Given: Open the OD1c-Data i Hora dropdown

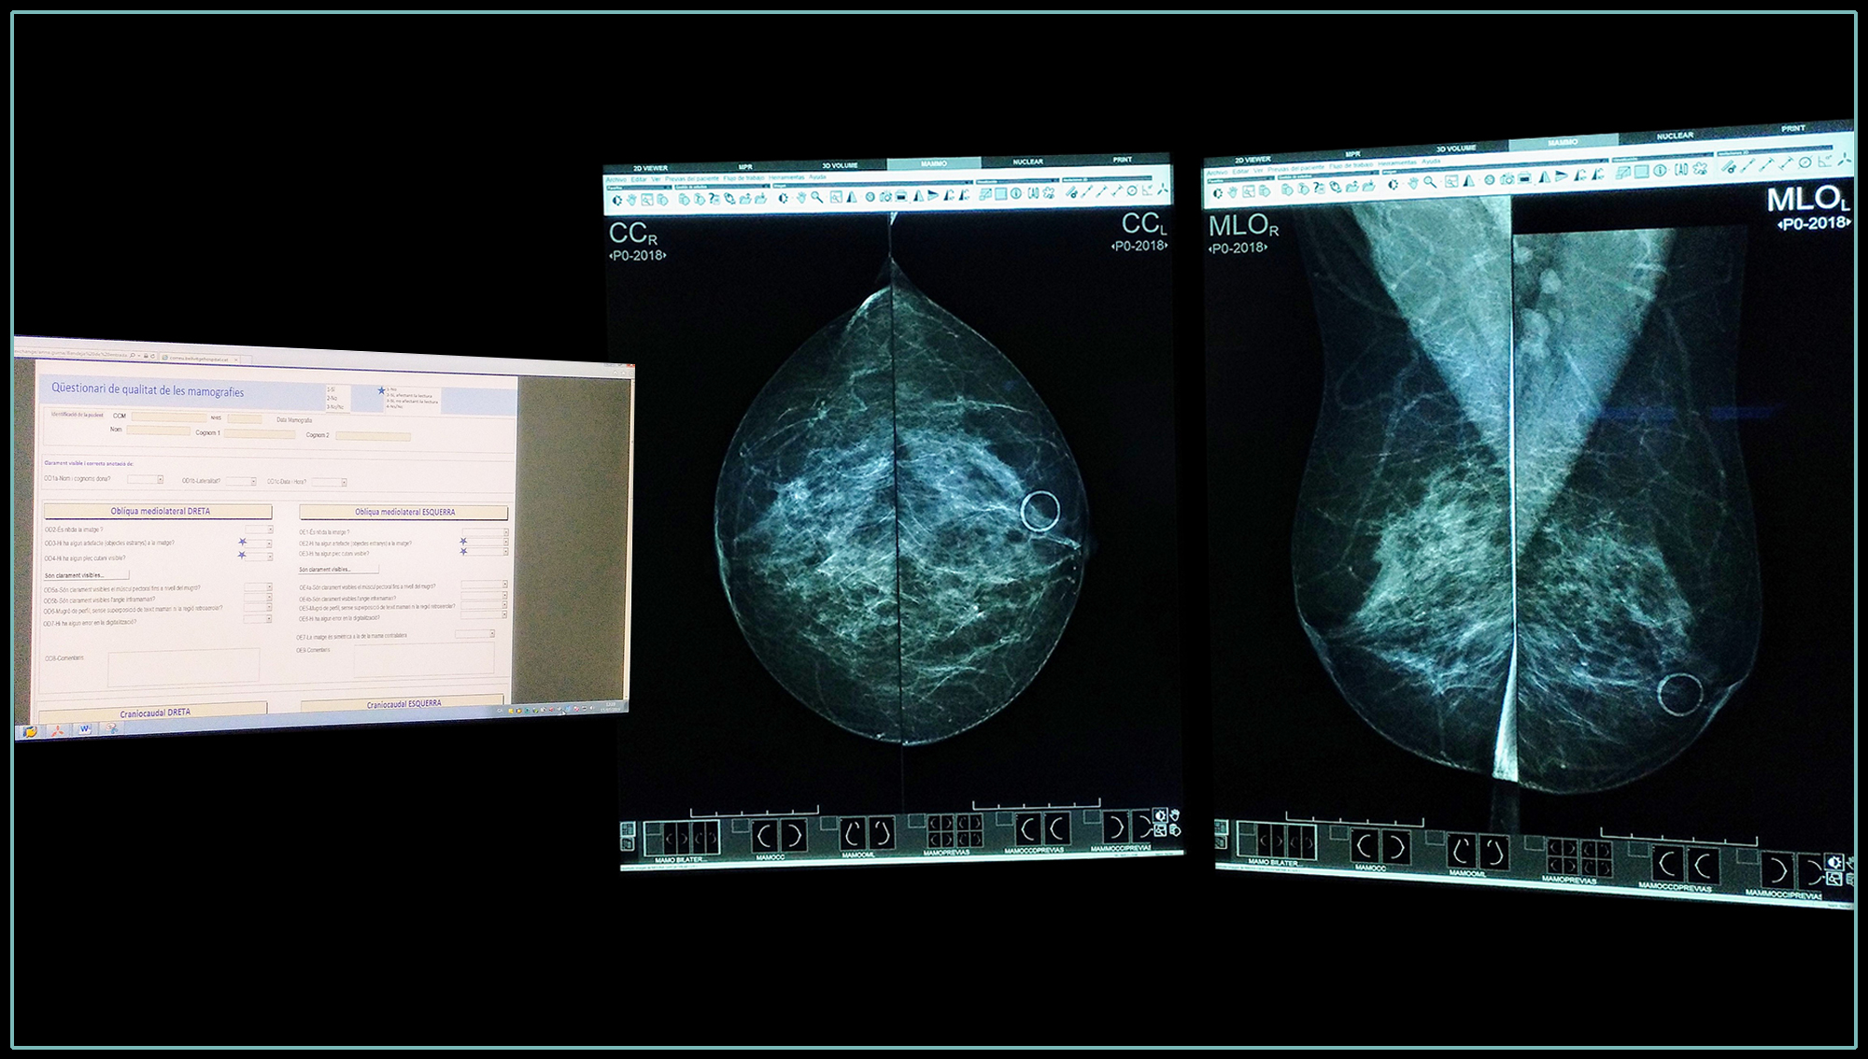Looking at the screenshot, I should [x=330, y=482].
